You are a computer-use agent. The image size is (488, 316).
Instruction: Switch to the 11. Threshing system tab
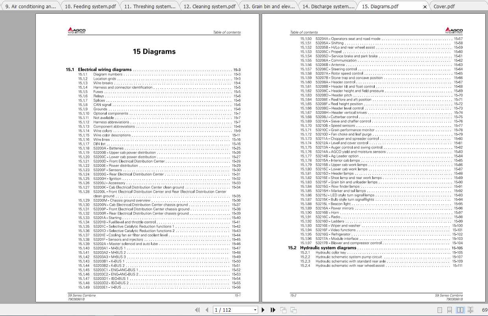[x=150, y=6]
